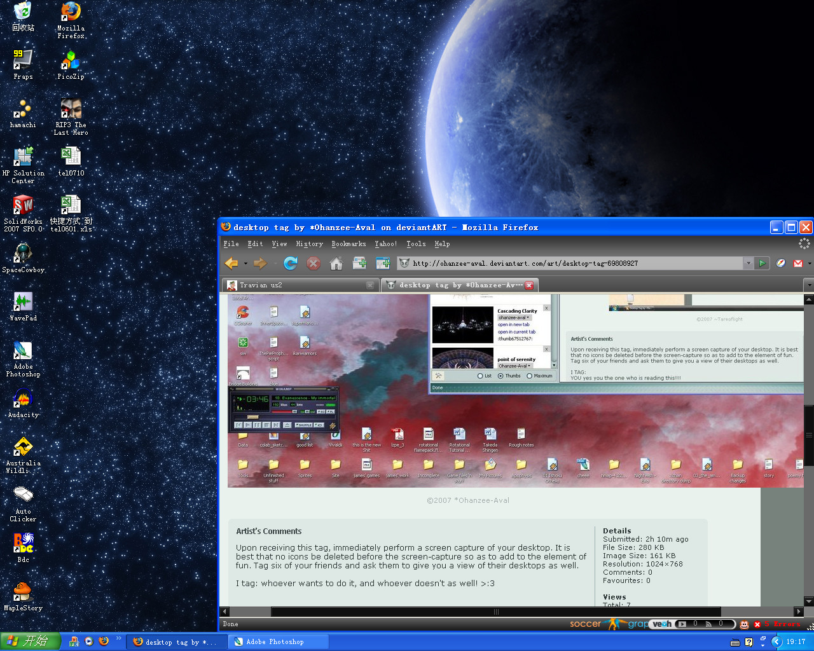Go back with Firefox back arrow
Viewport: 814px width, 651px height.
coord(231,263)
